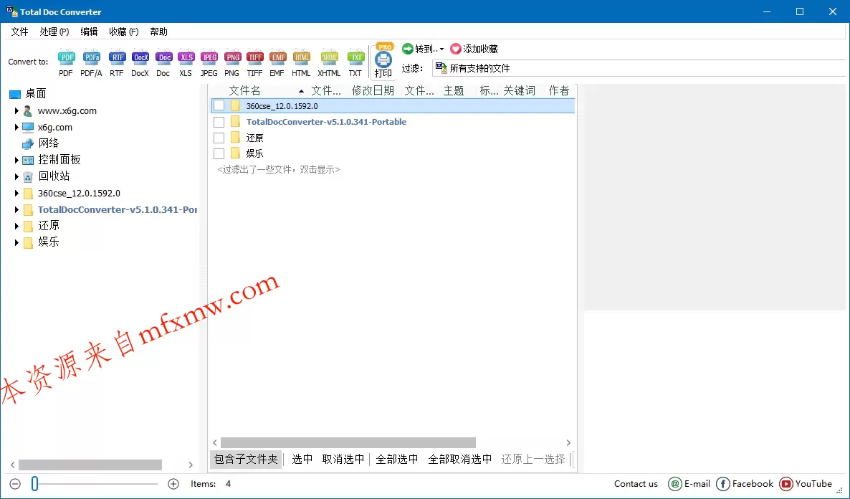Viewport: 850px width, 499px height.
Task: Expand 回收站 tree arrow
Action: pos(16,176)
